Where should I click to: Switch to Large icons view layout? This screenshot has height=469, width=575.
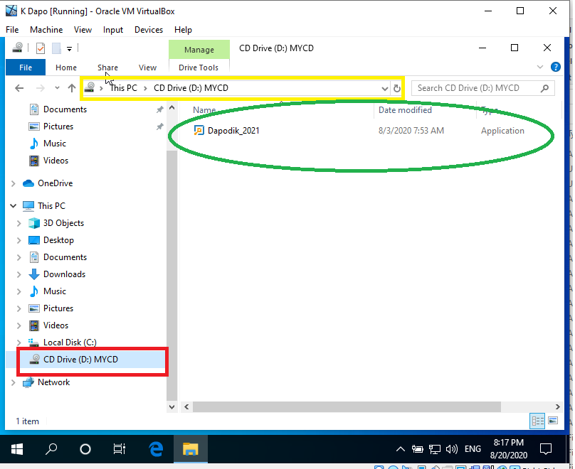(x=553, y=421)
